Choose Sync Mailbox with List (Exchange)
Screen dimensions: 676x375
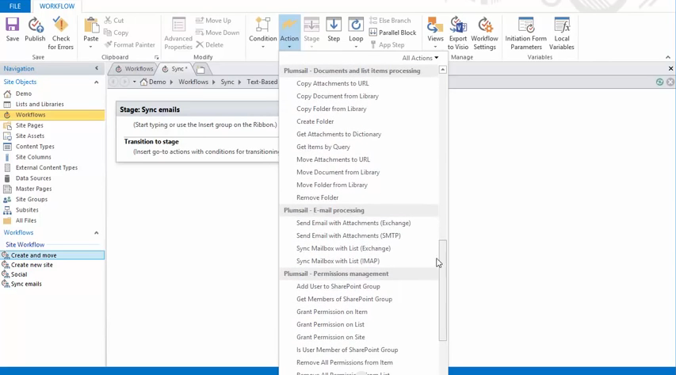pyautogui.click(x=344, y=249)
